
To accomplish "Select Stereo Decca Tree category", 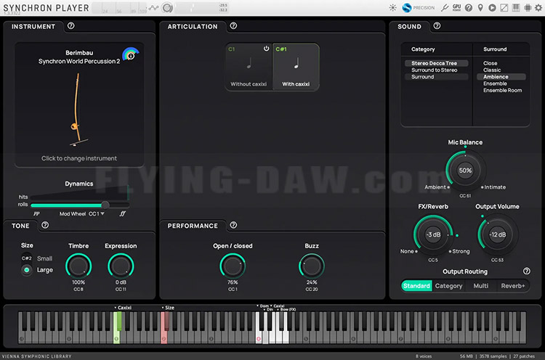I will coord(436,63).
